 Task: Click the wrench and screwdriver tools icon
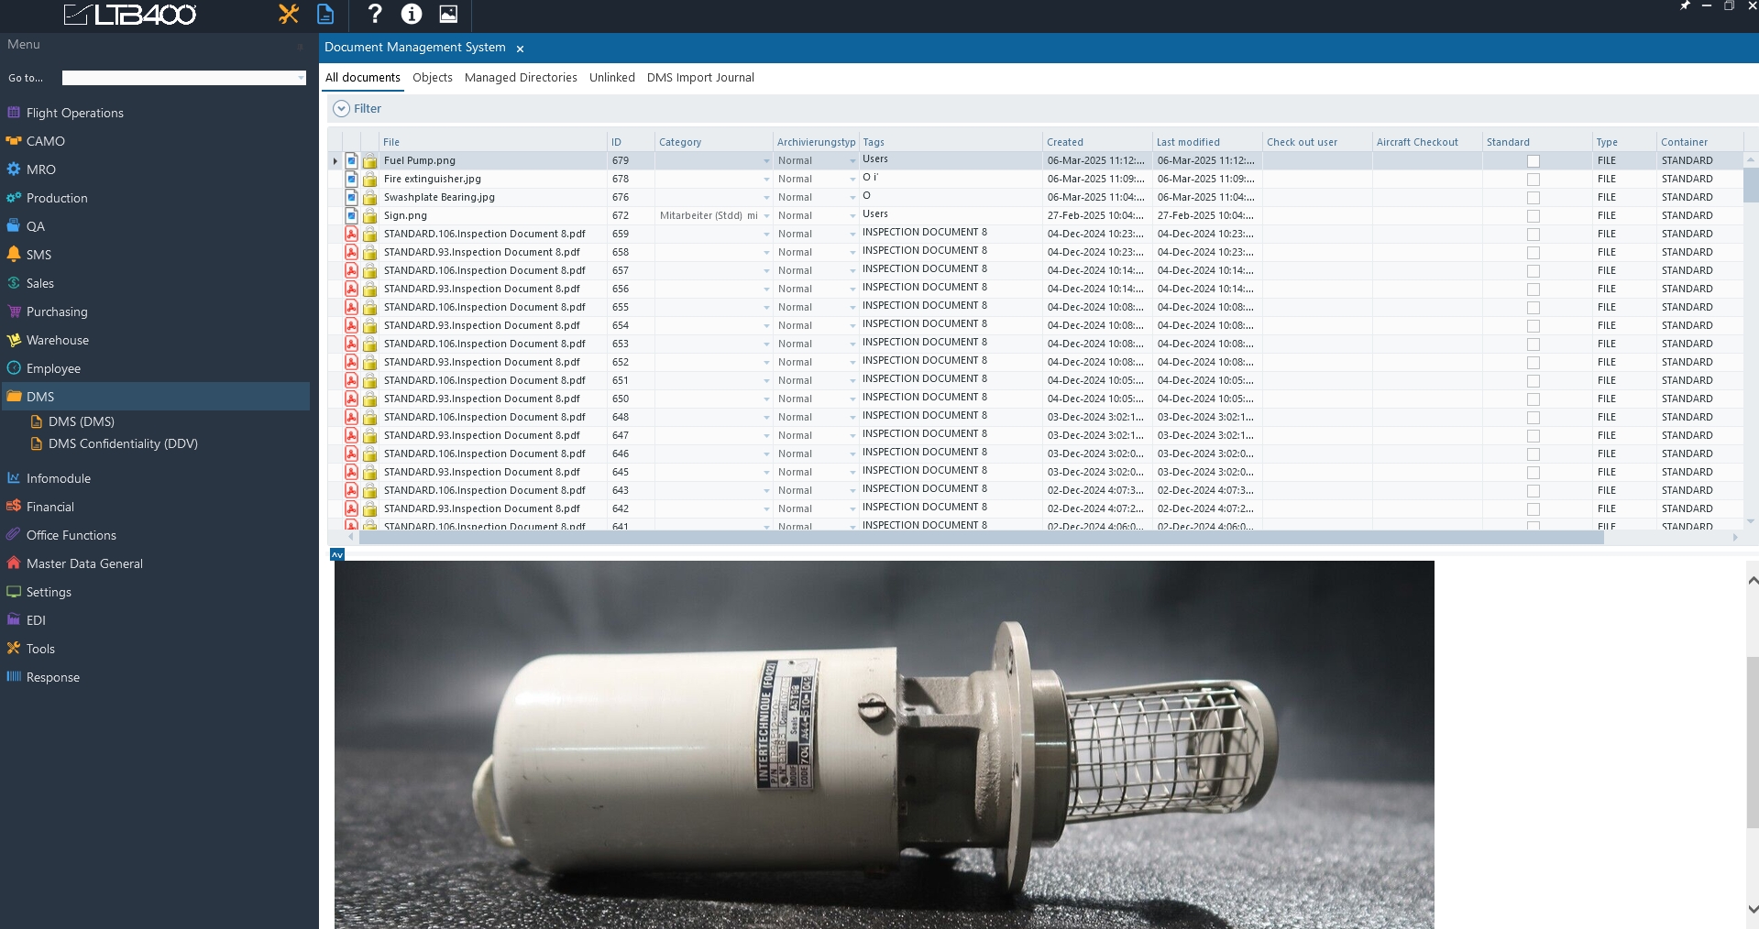[x=289, y=14]
